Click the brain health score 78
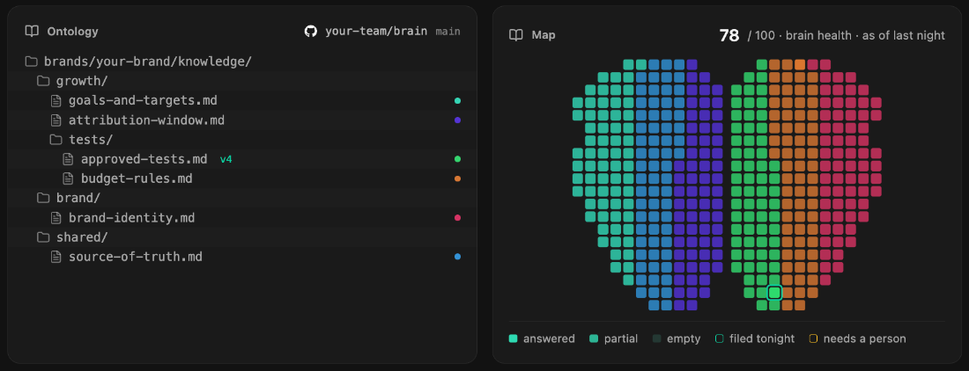 pos(729,35)
